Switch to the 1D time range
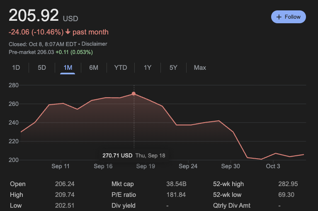The height and width of the screenshot is (211, 318). pyautogui.click(x=16, y=68)
